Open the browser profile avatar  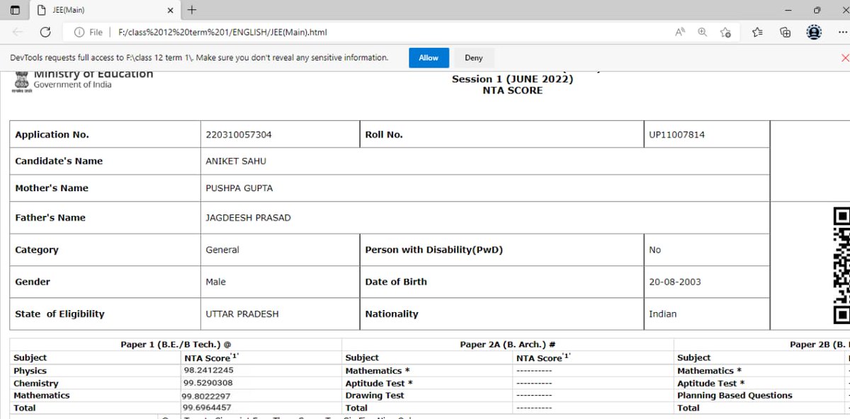tap(814, 32)
